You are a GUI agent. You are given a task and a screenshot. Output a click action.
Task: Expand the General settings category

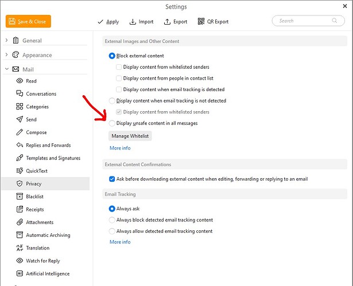7,41
